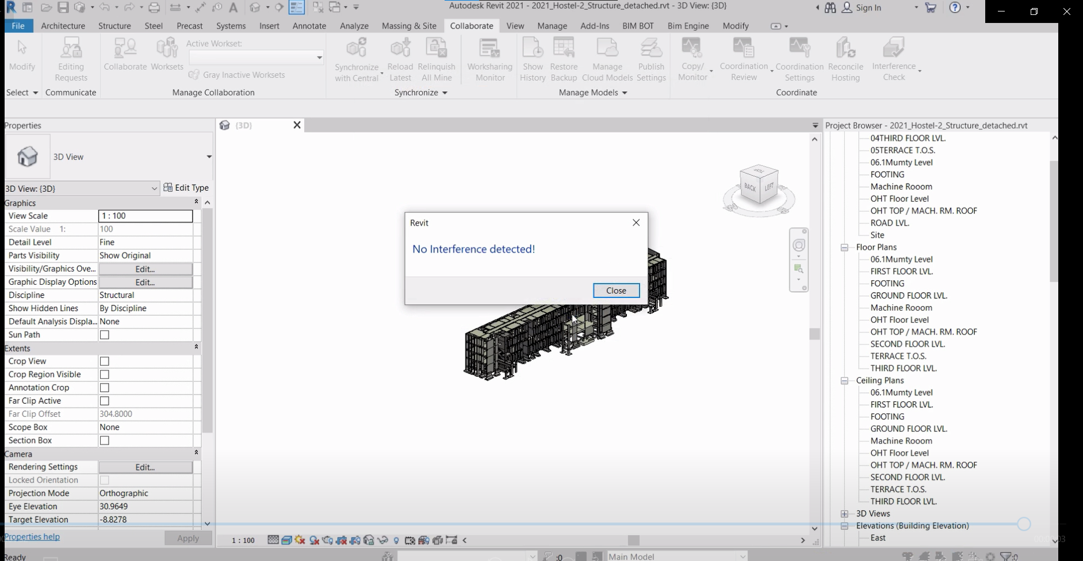Click Synchronize with Central
1083x561 pixels.
(357, 60)
